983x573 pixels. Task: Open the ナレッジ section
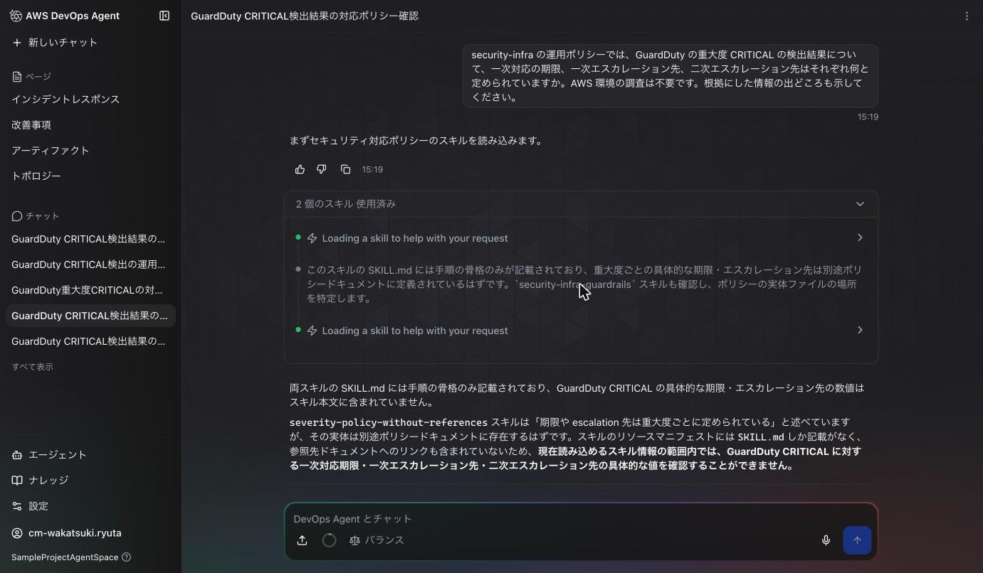point(40,481)
